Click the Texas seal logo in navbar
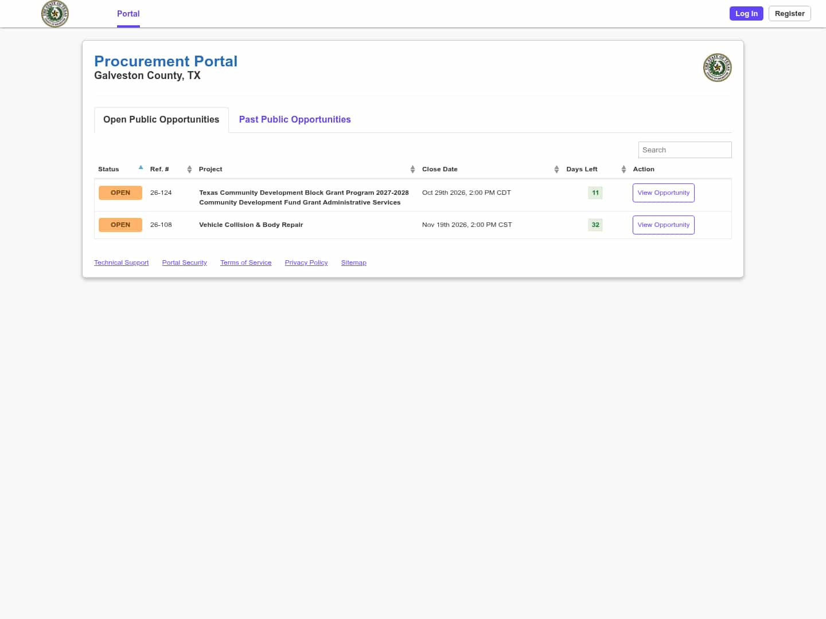The width and height of the screenshot is (826, 619). click(x=55, y=14)
